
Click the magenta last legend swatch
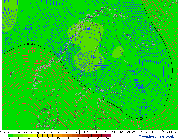click(109, 135)
